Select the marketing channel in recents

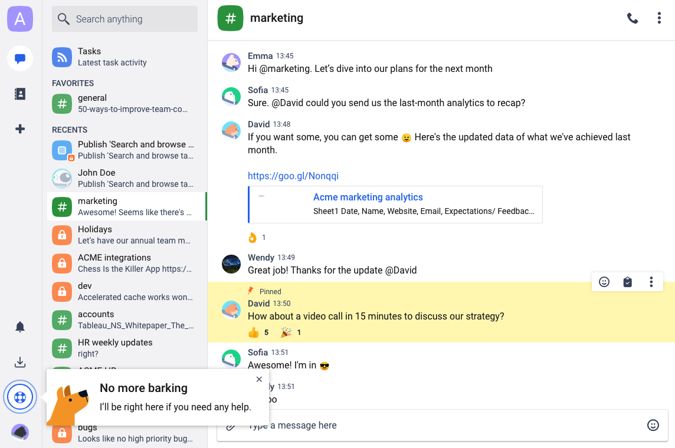[127, 207]
